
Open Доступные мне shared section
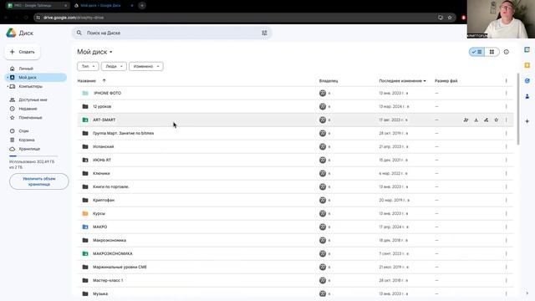pyautogui.click(x=33, y=99)
